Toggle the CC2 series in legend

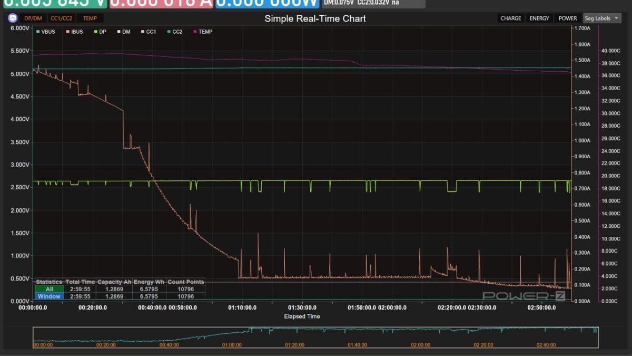pos(174,32)
